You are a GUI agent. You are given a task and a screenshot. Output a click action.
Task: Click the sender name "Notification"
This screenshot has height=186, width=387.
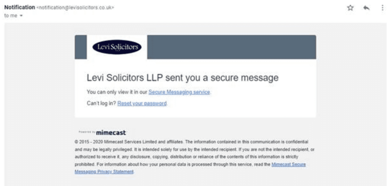[x=19, y=7]
